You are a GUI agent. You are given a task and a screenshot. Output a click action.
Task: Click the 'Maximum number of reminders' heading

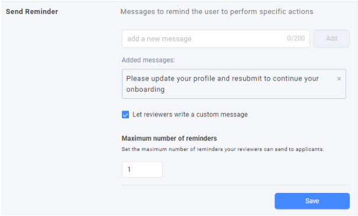pos(169,138)
